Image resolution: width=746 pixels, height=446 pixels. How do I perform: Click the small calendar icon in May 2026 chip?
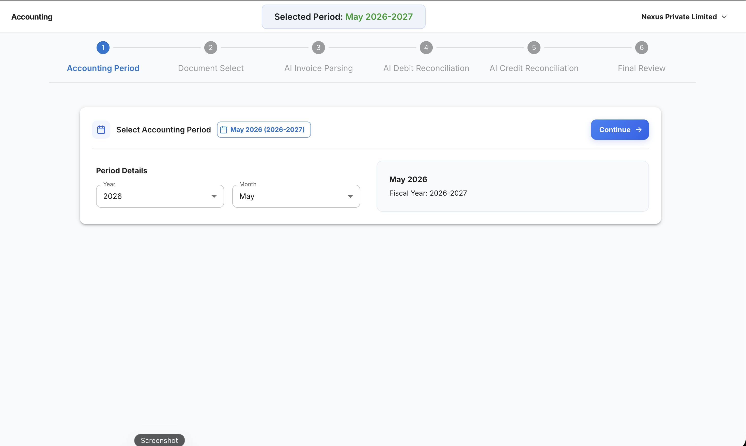224,130
